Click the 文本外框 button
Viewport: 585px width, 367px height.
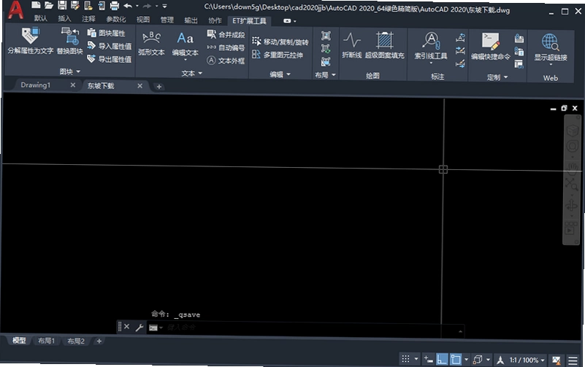(226, 61)
